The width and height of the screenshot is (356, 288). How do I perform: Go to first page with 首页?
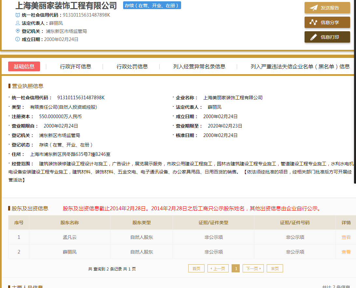[196, 268]
